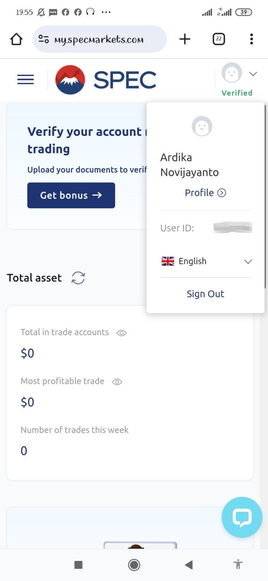Tap the user avatar in the header
This screenshot has height=581, width=268.
click(x=232, y=73)
